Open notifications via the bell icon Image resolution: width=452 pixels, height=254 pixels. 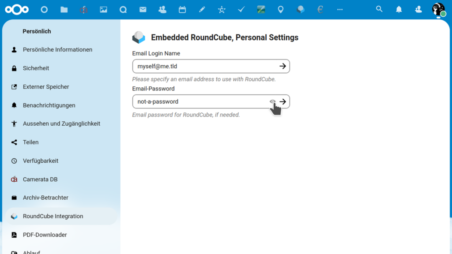click(x=399, y=9)
